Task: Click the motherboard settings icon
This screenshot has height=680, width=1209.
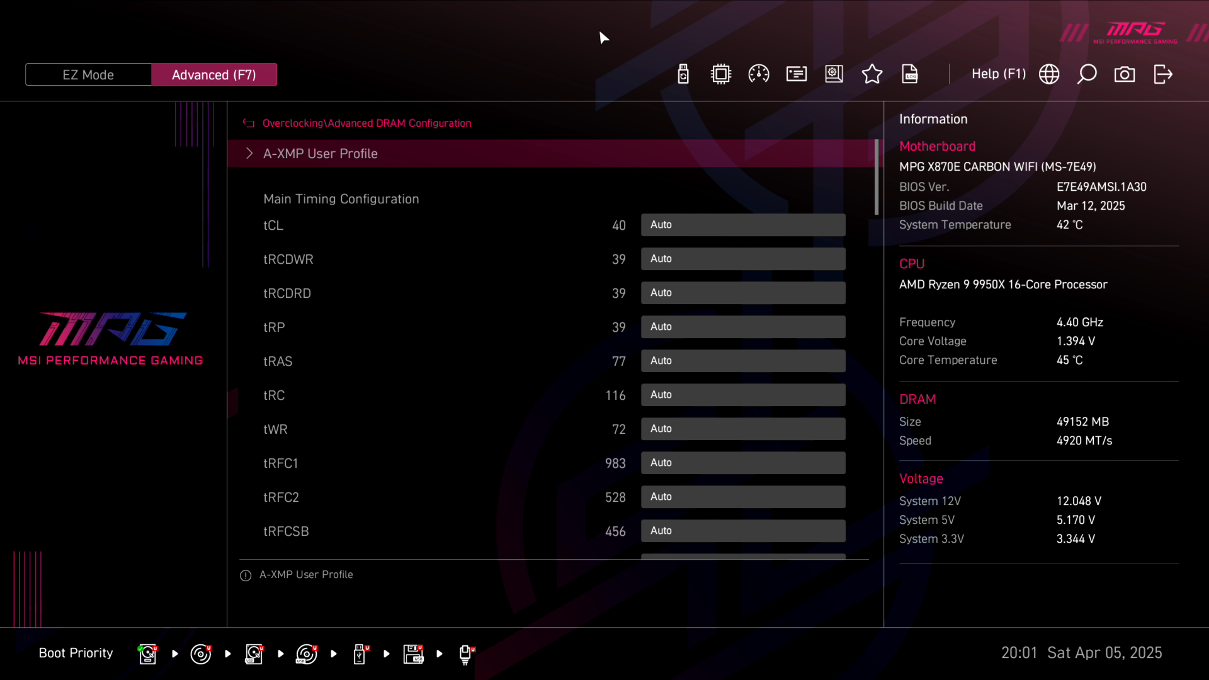Action: tap(834, 74)
